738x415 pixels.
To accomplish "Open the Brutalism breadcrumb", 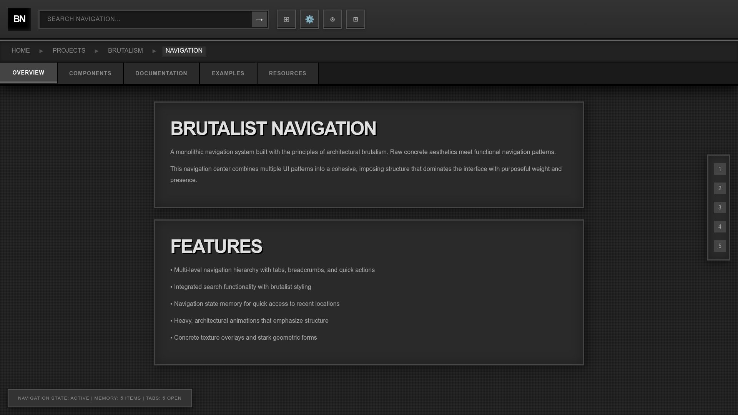I will pos(125,51).
